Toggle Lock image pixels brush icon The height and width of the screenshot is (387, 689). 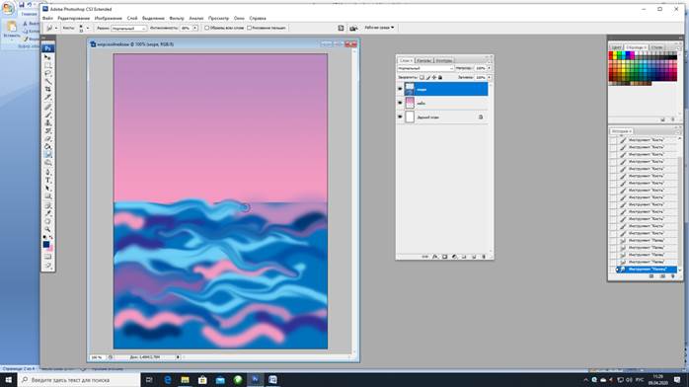point(428,77)
